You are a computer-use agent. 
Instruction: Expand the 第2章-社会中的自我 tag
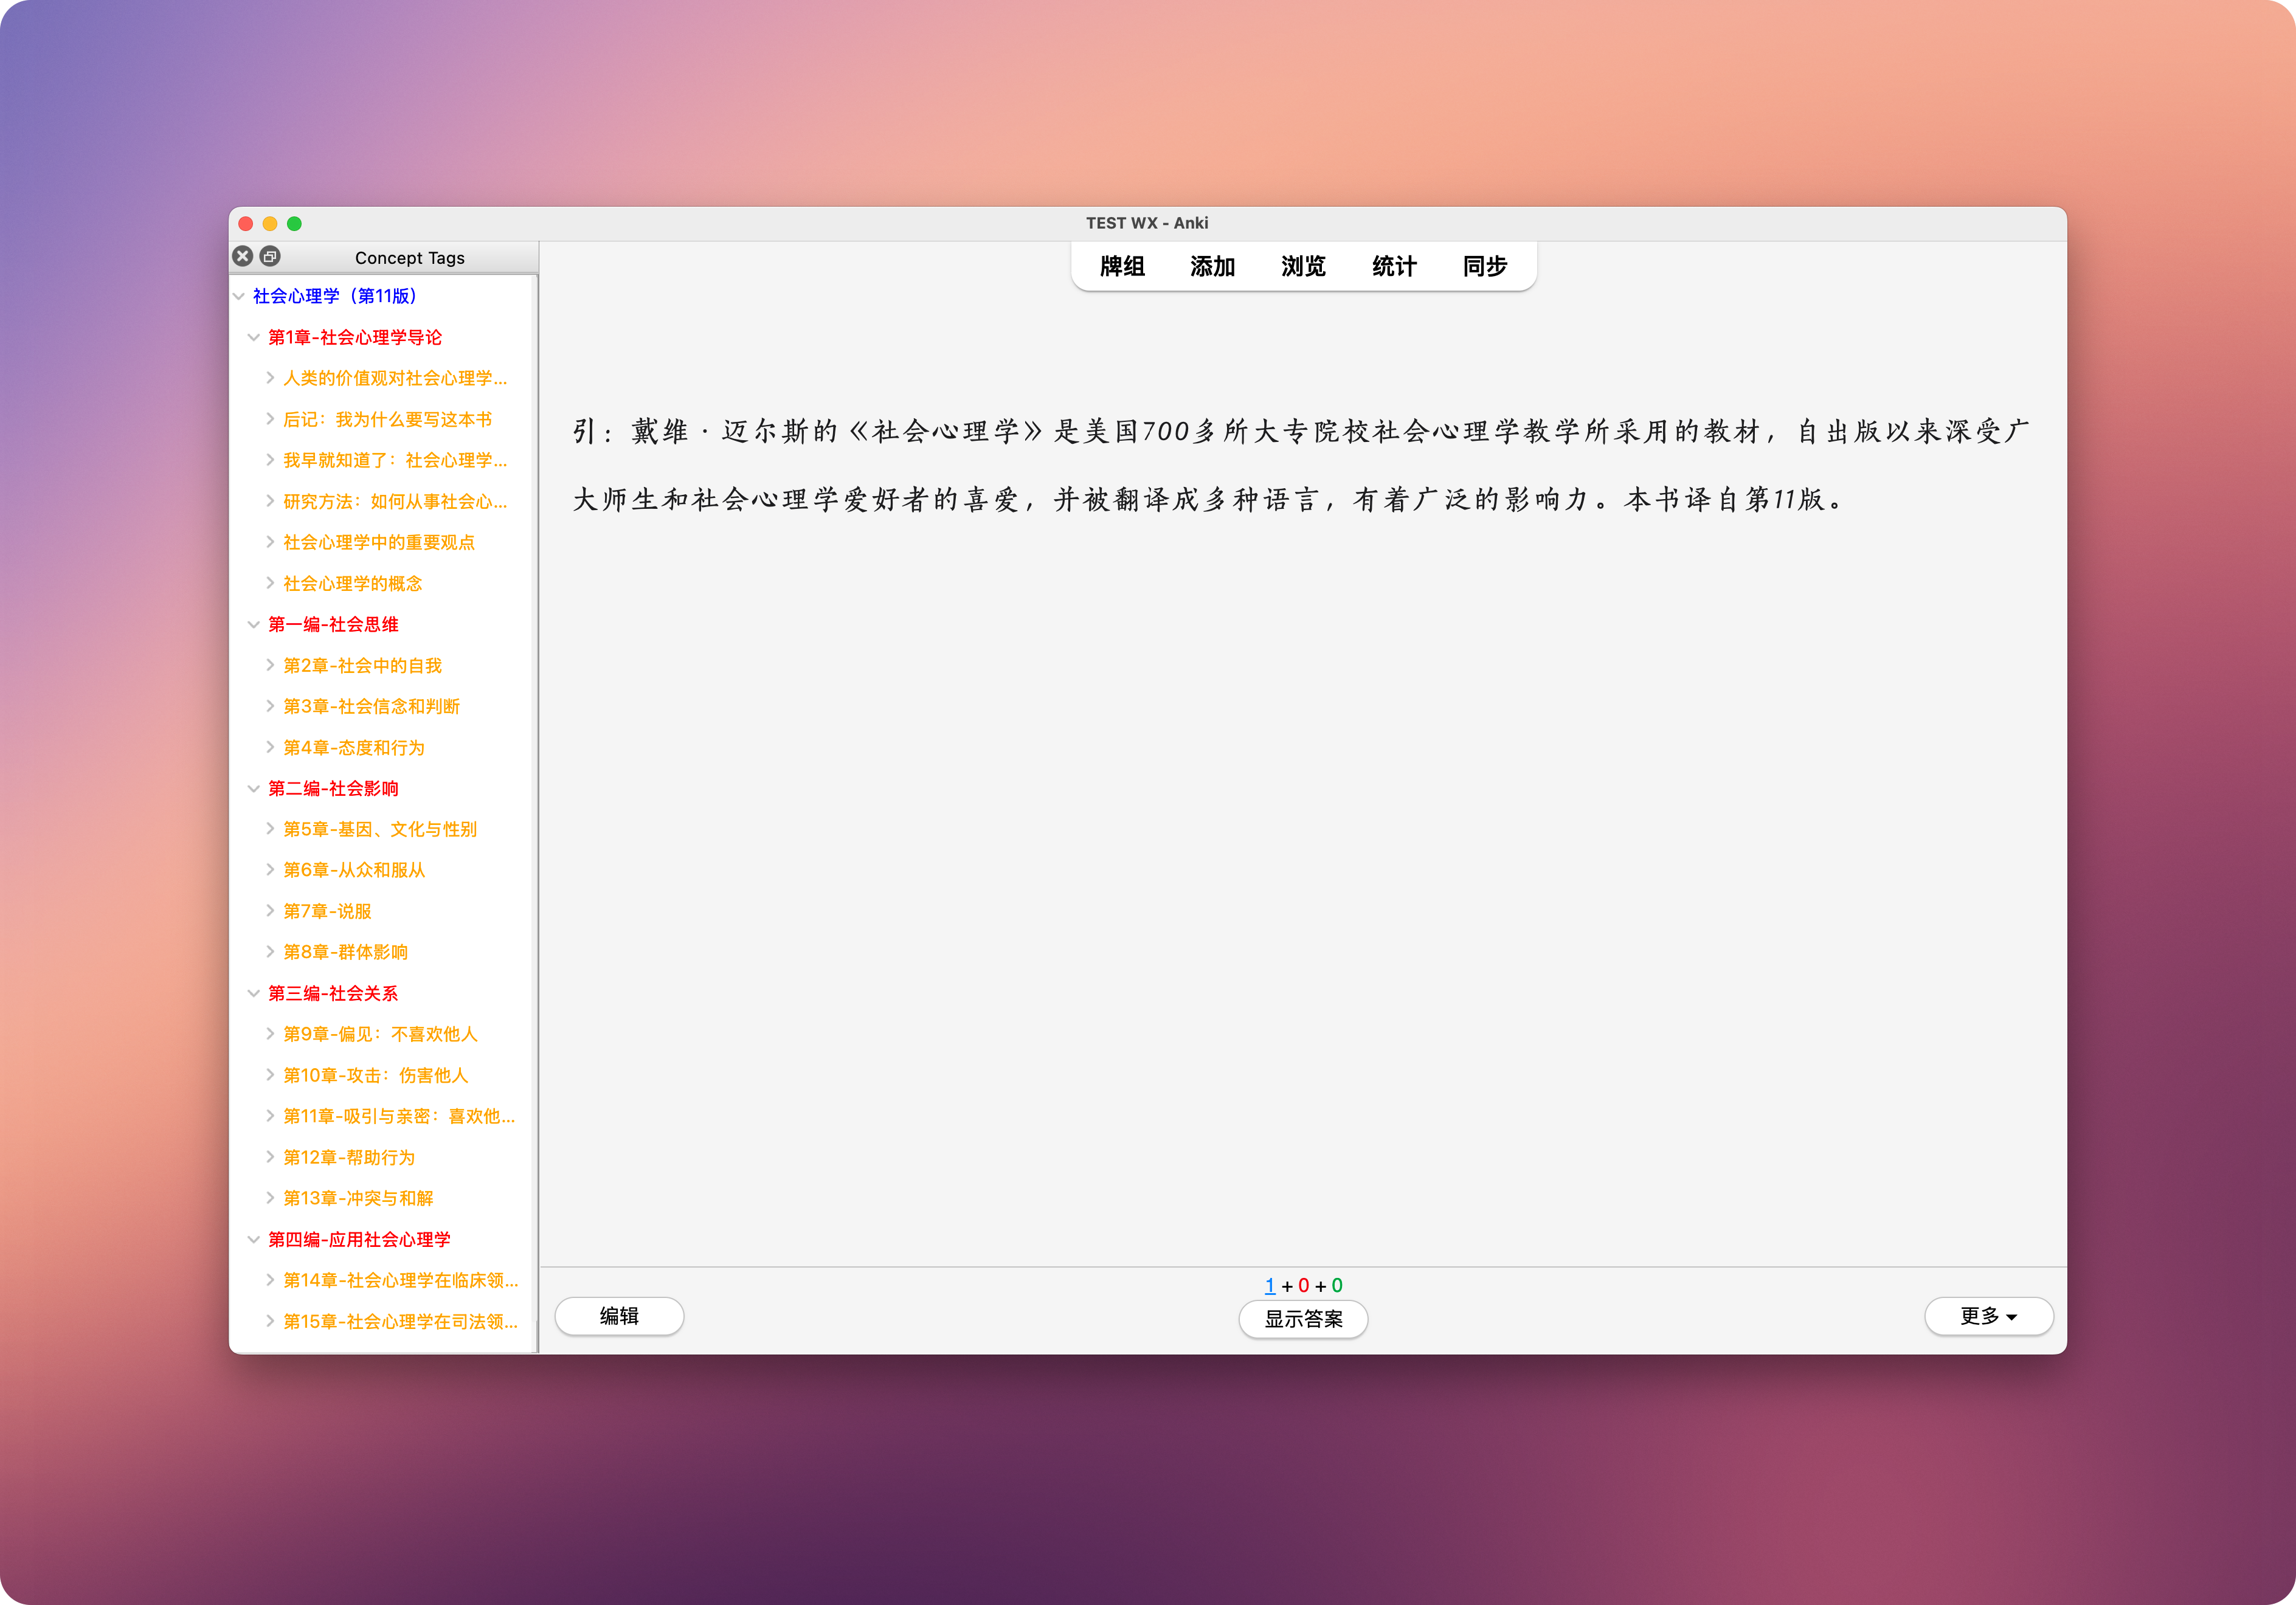coord(270,665)
